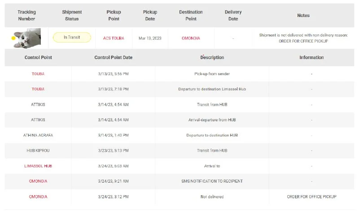Viewport: 359px width, 213px height.
Task: Select the Shipment Status column header
Action: pyautogui.click(x=72, y=15)
